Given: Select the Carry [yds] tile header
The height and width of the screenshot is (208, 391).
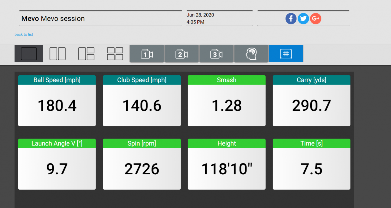Looking at the screenshot, I should coord(311,80).
